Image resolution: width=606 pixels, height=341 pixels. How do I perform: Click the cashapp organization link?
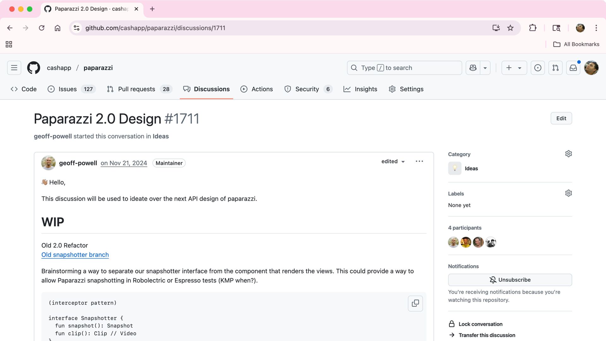(x=59, y=68)
